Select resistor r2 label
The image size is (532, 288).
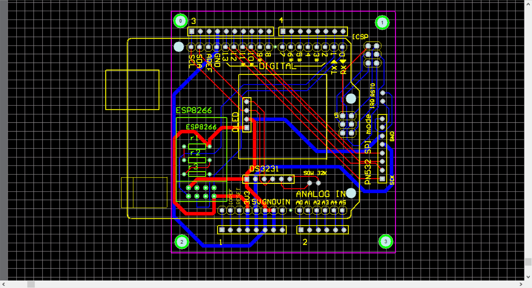195,153
